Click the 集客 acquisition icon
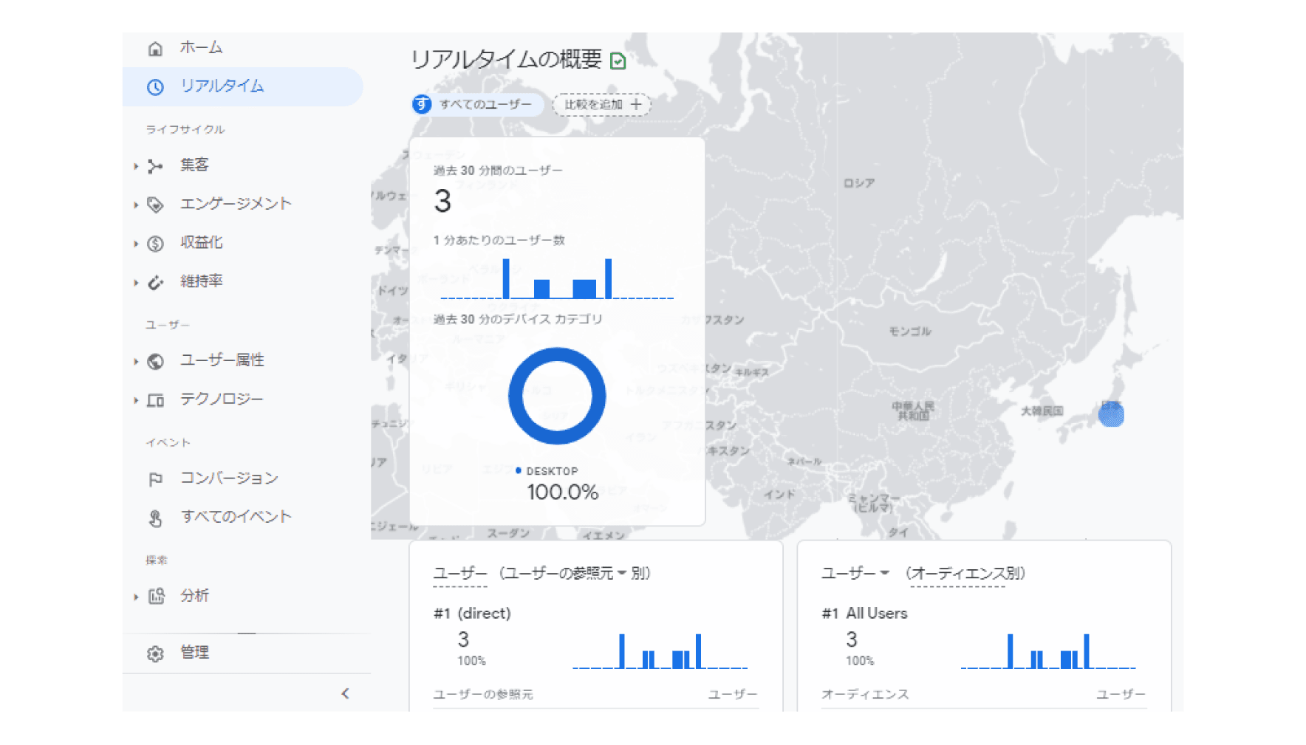 pyautogui.click(x=155, y=166)
